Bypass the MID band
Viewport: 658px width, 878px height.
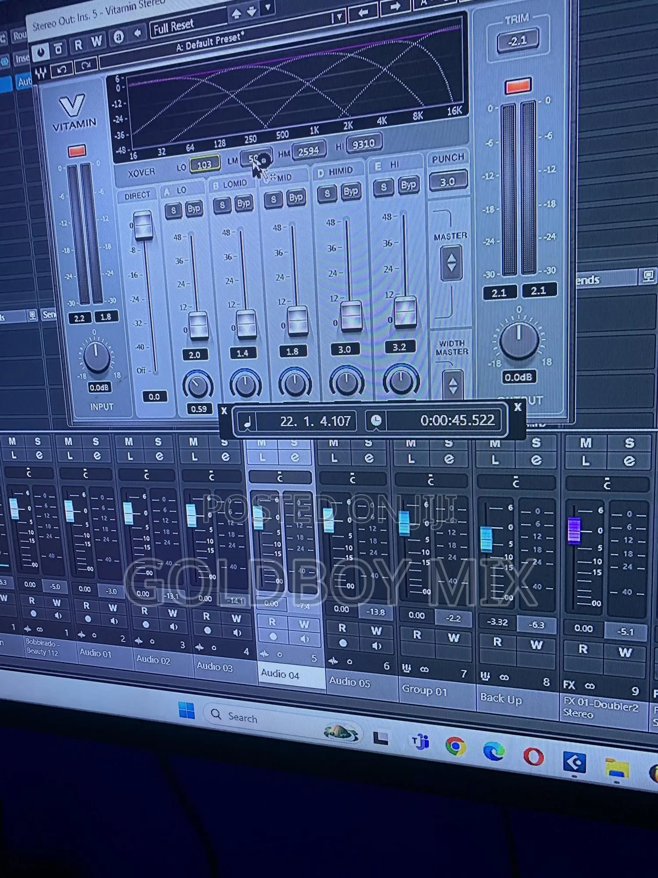[x=296, y=198]
